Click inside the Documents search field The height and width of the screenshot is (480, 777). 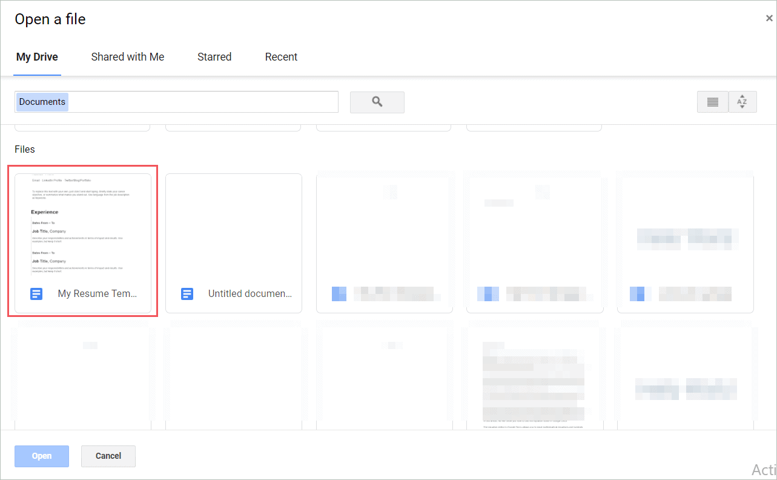176,102
